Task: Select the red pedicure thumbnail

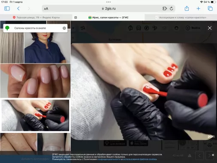Action: 35,115
